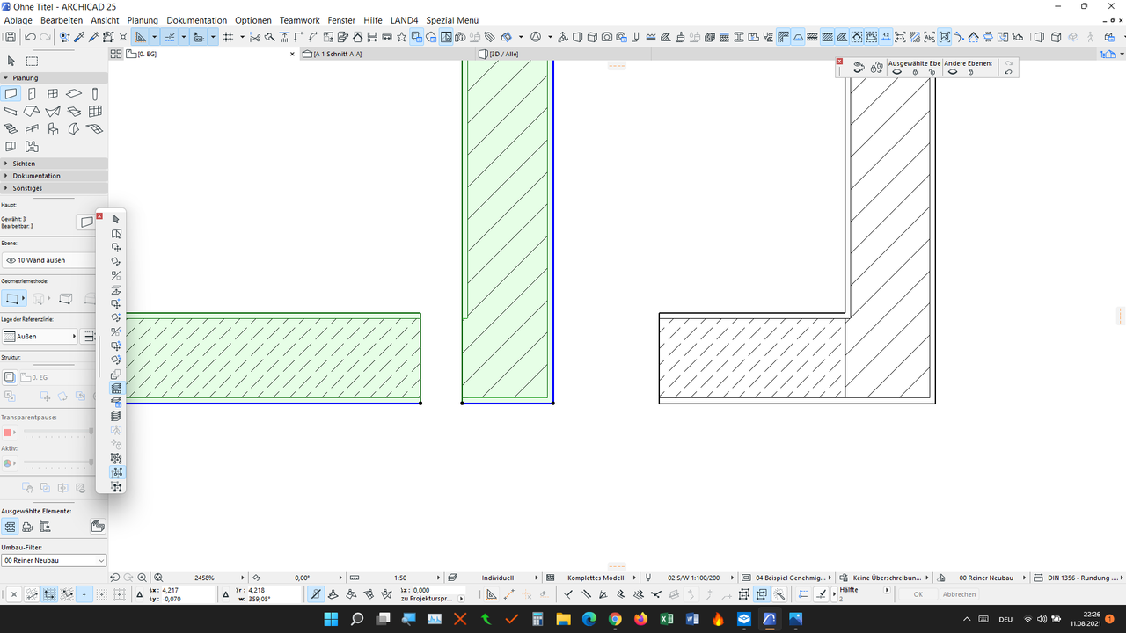Open the Word icon in Windows taskbar

(x=692, y=619)
